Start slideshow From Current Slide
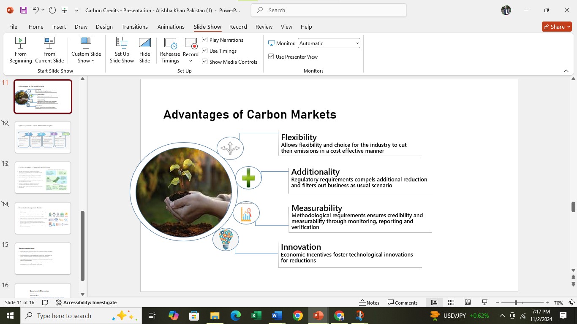The width and height of the screenshot is (577, 324). [x=49, y=50]
